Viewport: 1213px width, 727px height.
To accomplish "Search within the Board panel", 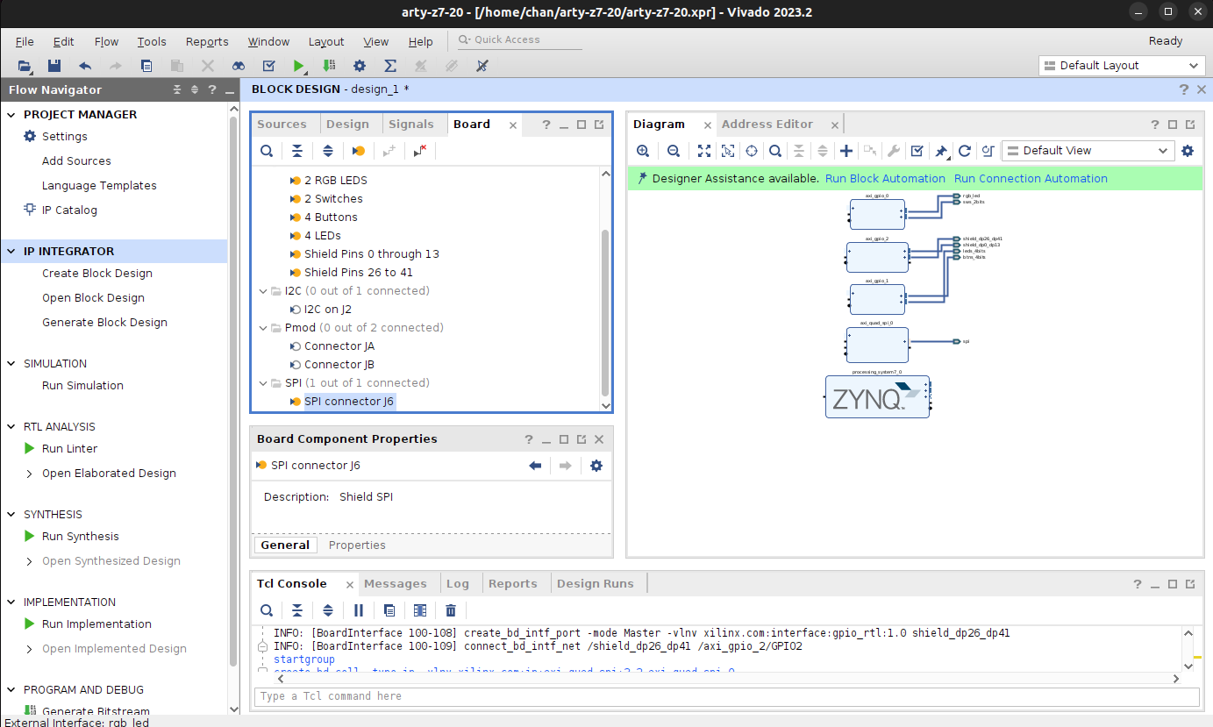I will pyautogui.click(x=267, y=151).
